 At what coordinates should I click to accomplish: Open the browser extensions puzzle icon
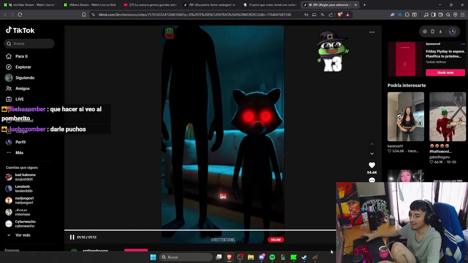[407, 15]
